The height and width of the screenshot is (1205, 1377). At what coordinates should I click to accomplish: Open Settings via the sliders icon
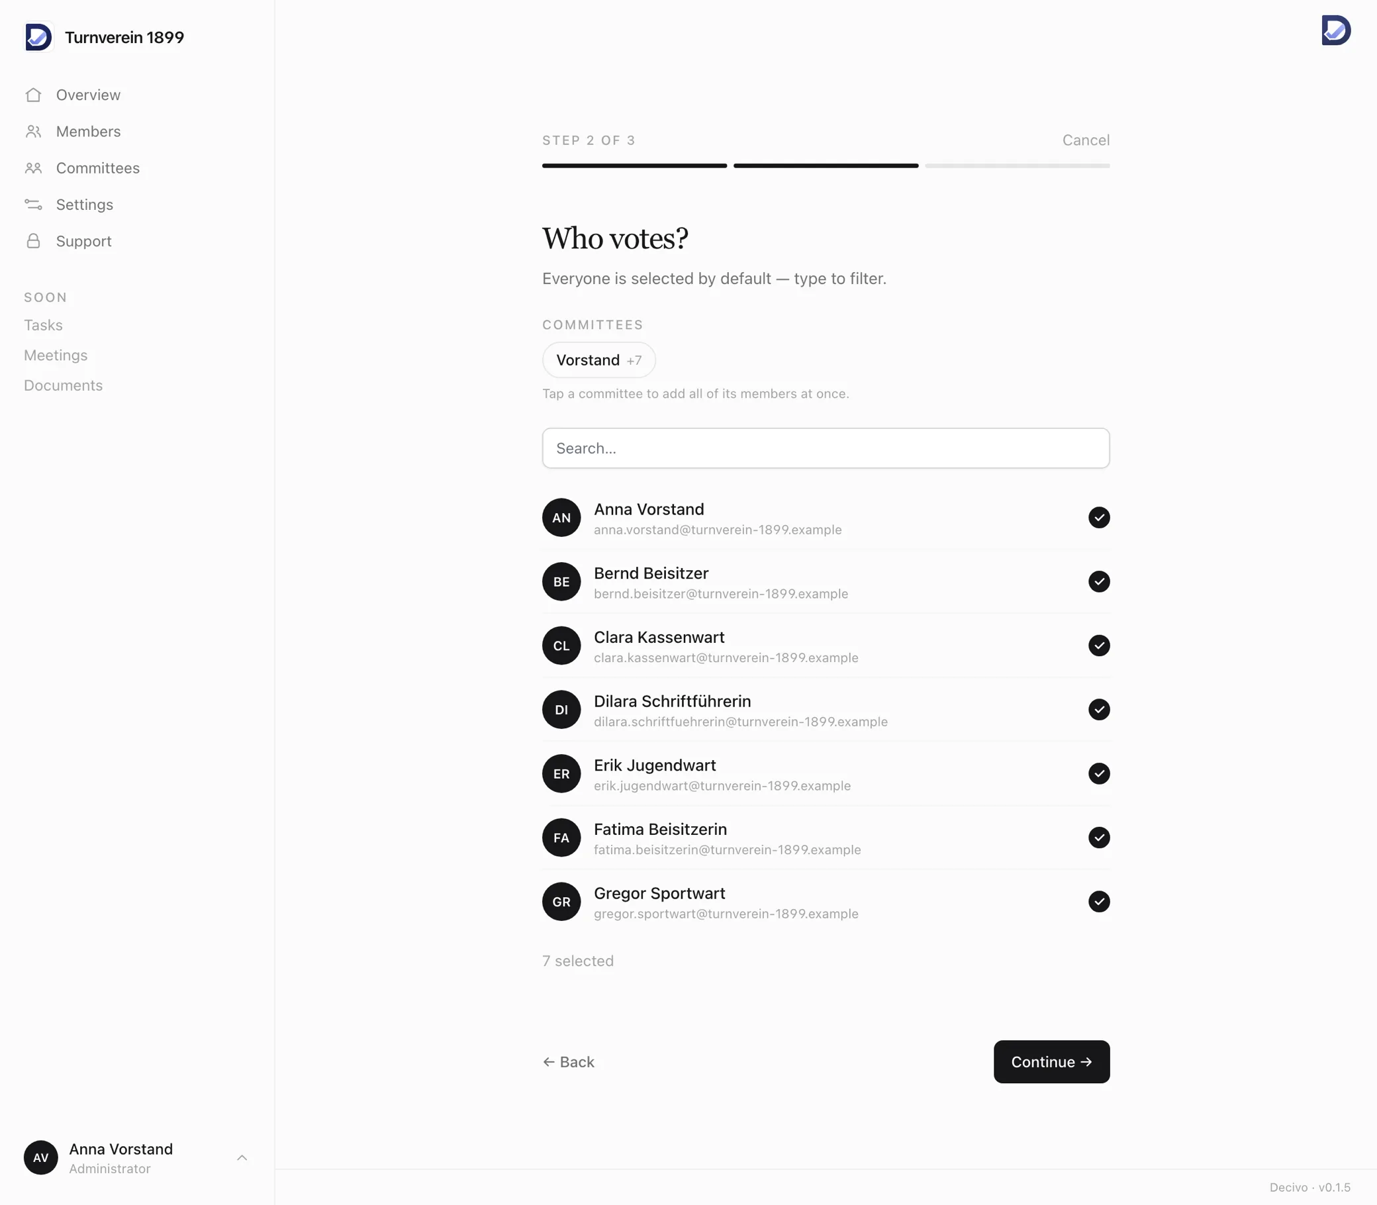34,205
